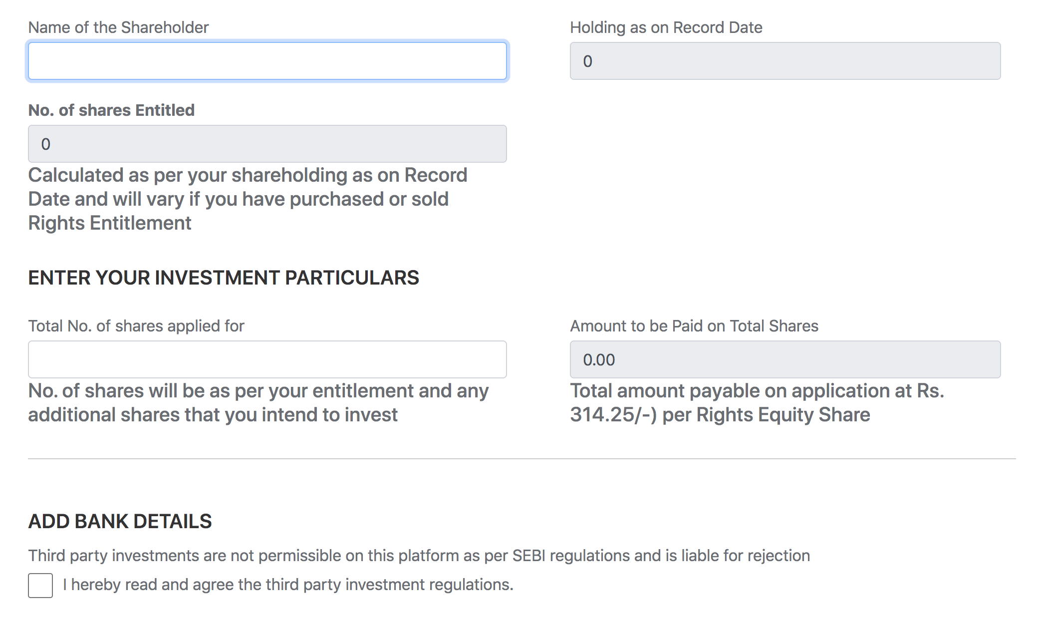Focus the Name of the Shareholder input field
This screenshot has height=637, width=1038.
coord(267,61)
